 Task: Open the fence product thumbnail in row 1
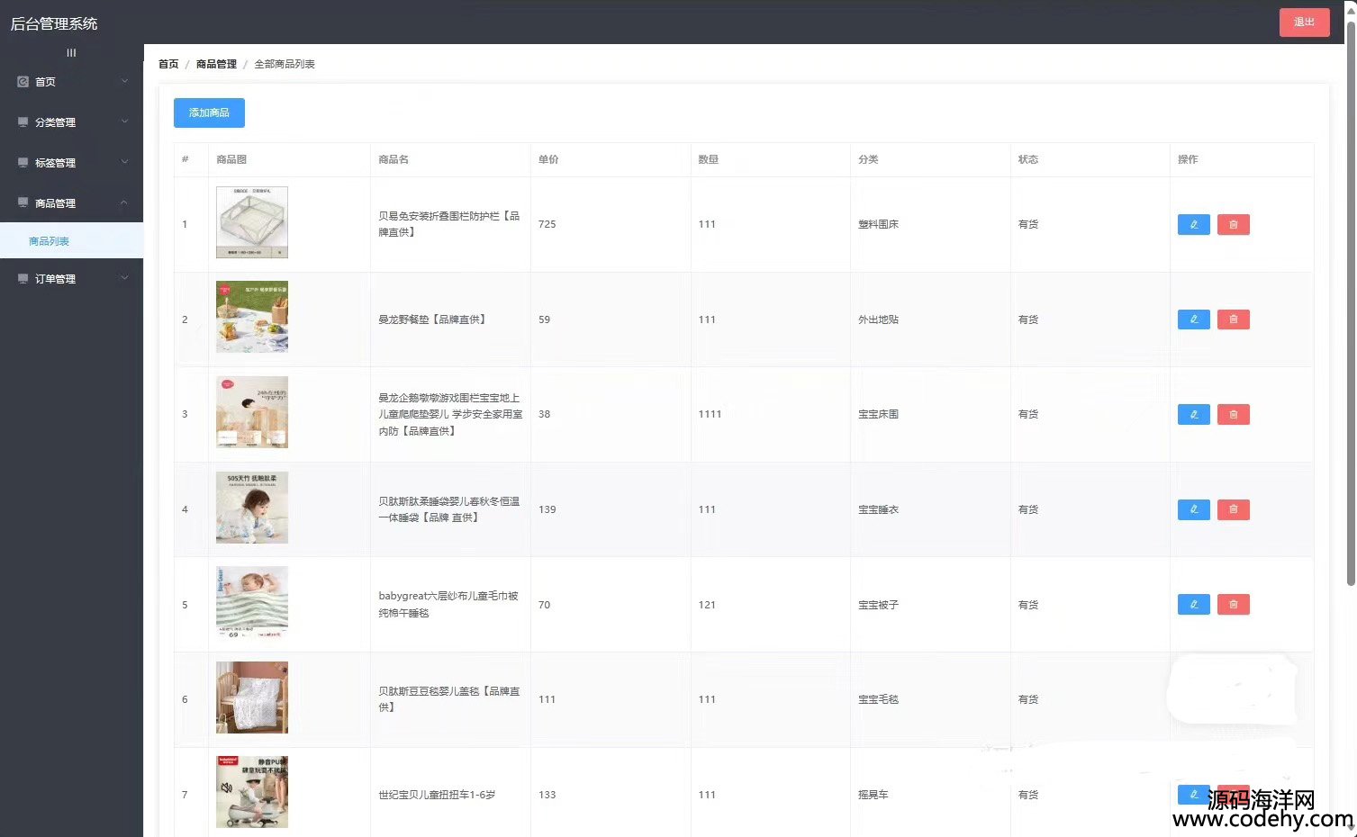(252, 222)
